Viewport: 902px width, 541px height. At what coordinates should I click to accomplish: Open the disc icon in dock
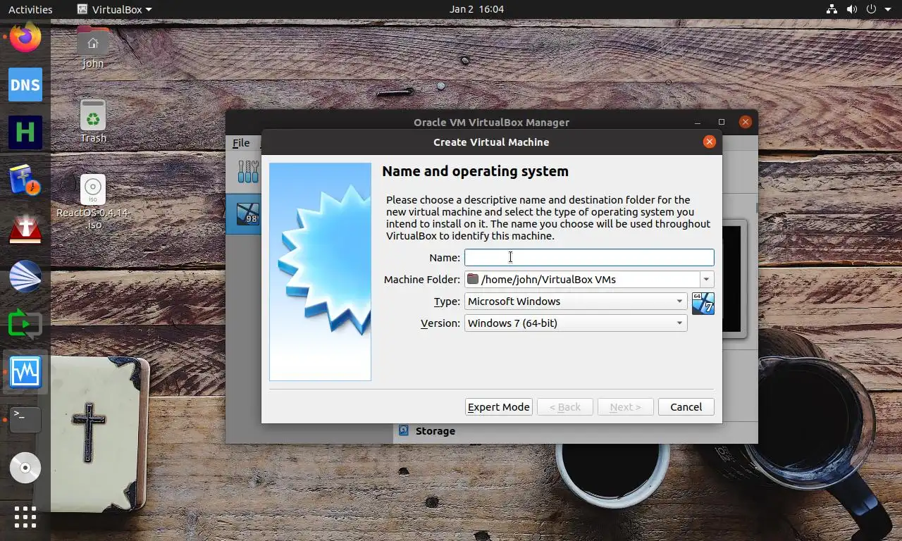[x=25, y=468]
